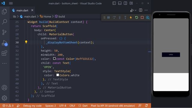
Task: Toggle the primary side bar layout
Action: pos(114,3)
